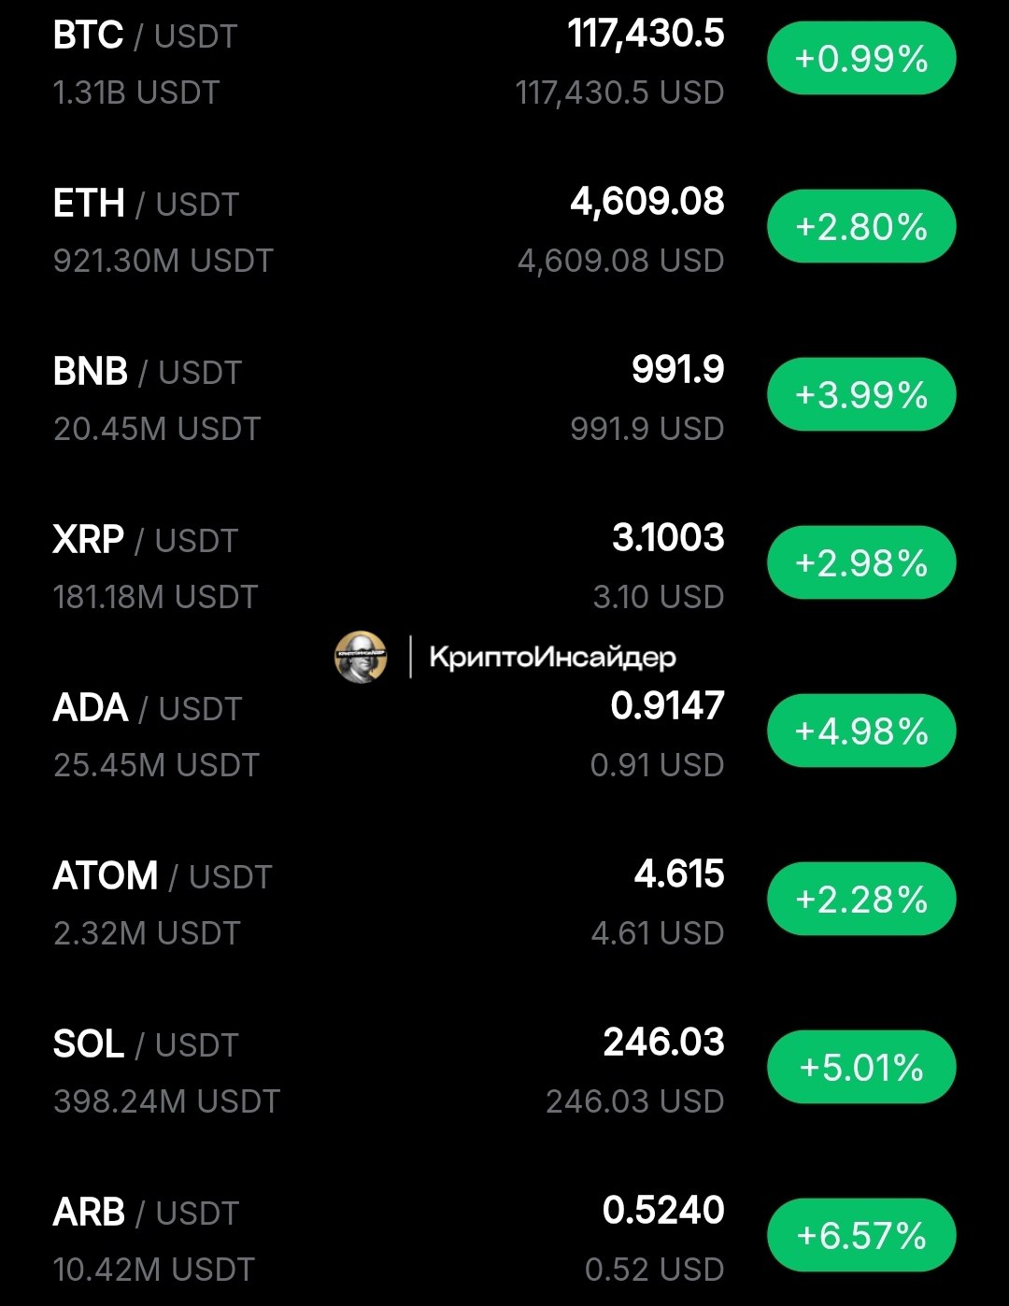Select the SOL / USDT row

(504, 1071)
